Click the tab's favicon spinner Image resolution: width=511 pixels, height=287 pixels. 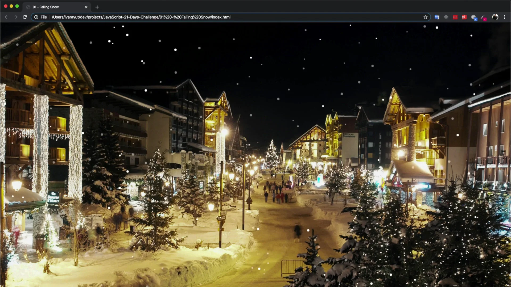click(28, 7)
